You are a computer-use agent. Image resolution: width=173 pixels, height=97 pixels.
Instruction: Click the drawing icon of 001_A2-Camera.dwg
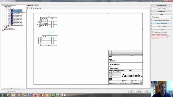click(x=12, y=10)
